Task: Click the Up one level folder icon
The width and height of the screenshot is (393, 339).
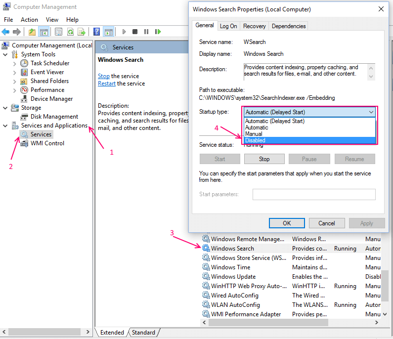Action: tap(32, 32)
